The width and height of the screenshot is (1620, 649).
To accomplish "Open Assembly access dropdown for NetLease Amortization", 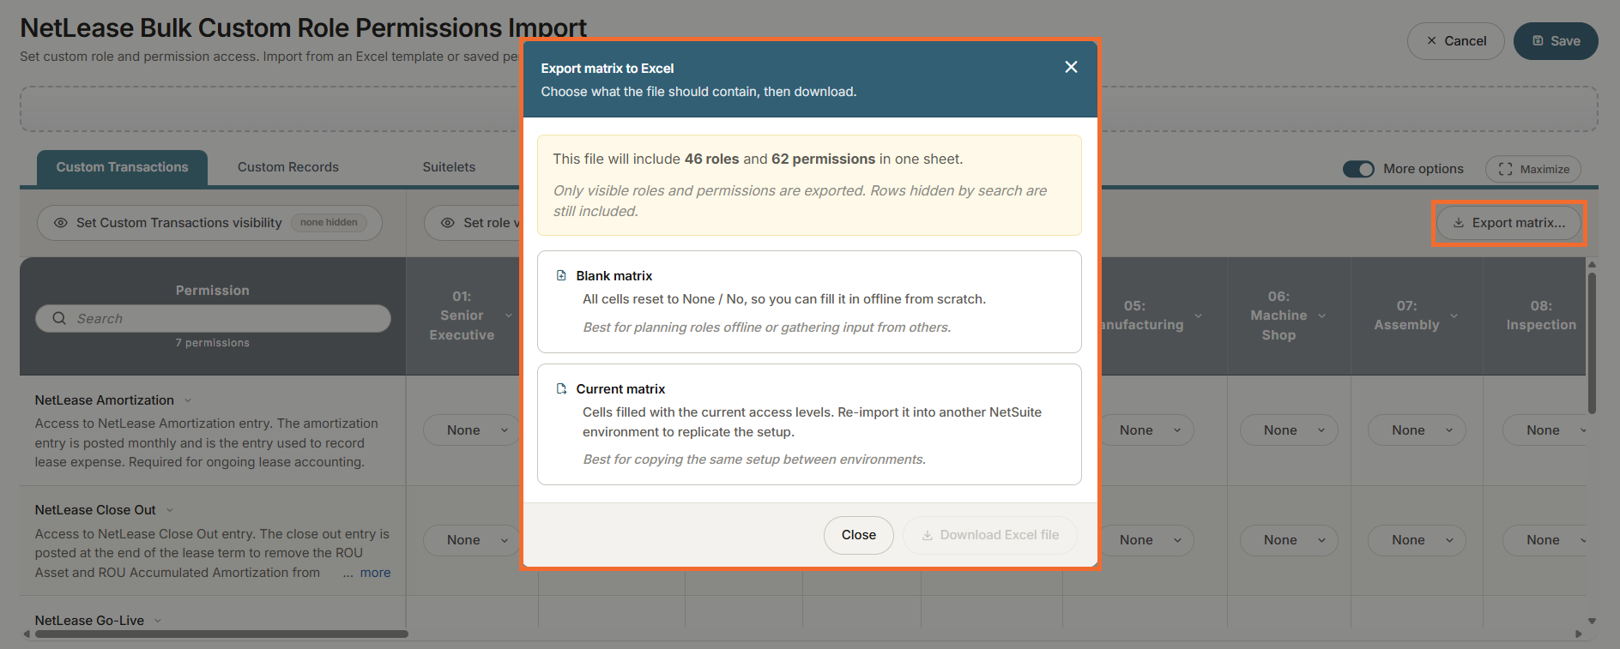I will pos(1417,430).
